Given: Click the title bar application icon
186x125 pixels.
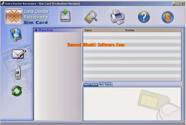Looking at the screenshot, I should coord(3,4).
